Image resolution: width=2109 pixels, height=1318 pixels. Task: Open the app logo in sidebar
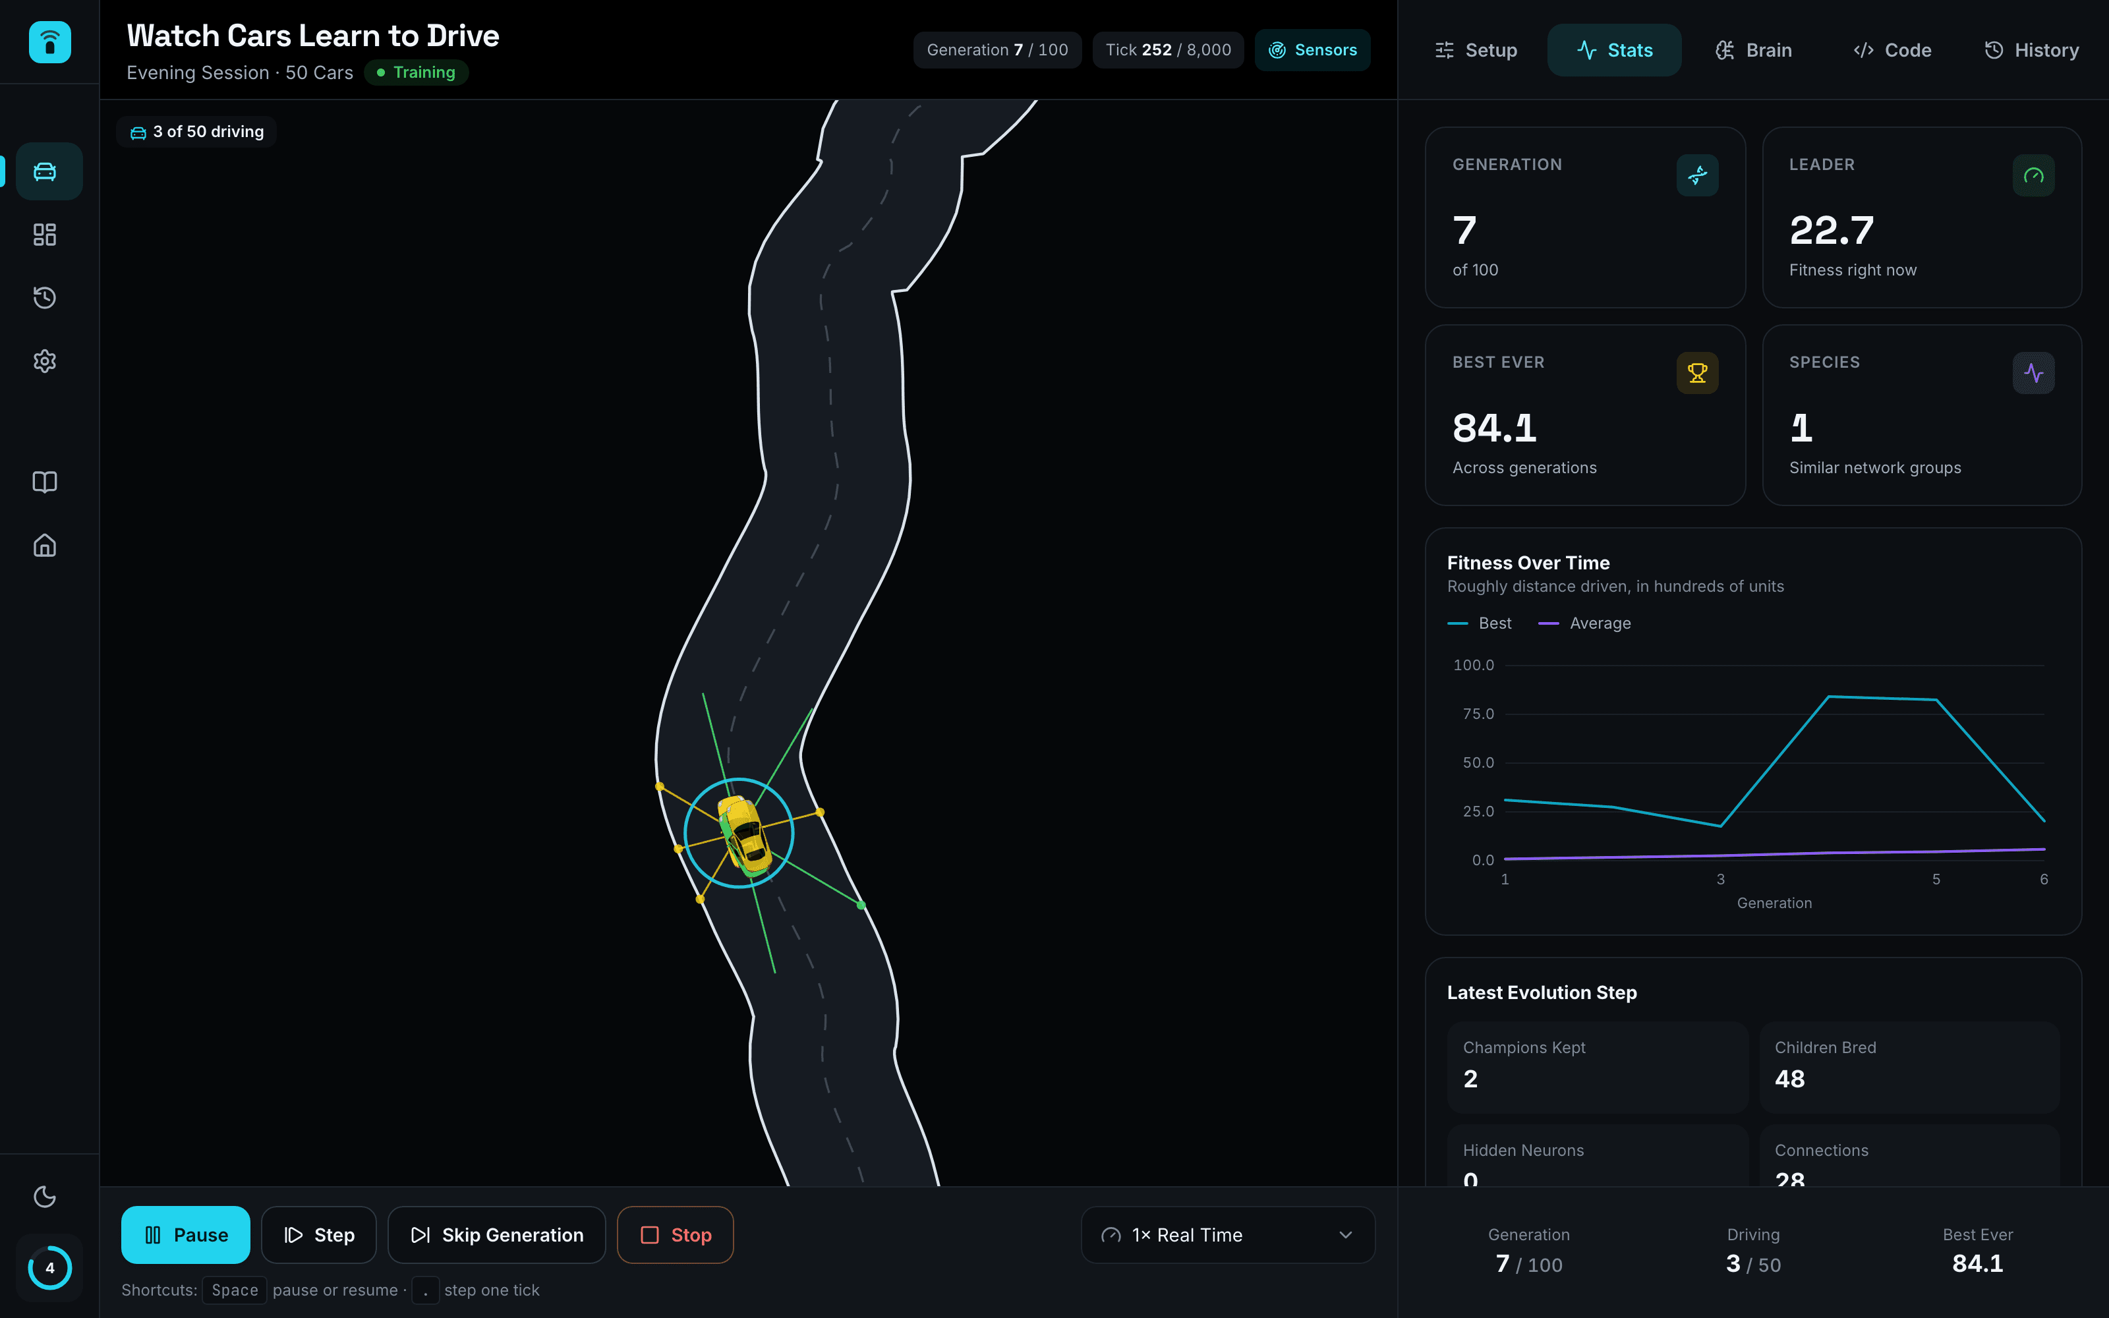tap(49, 42)
